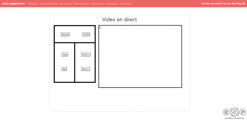Image resolution: width=247 pixels, height=120 pixels.
Task: Click the broken image icon in video frame
Action: pos(100,28)
